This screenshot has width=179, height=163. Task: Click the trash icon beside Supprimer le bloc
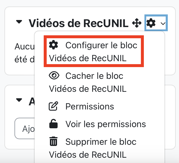tap(53, 142)
